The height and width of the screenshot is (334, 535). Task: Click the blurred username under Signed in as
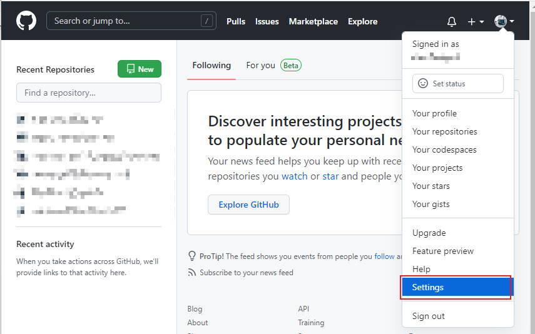tap(436, 57)
